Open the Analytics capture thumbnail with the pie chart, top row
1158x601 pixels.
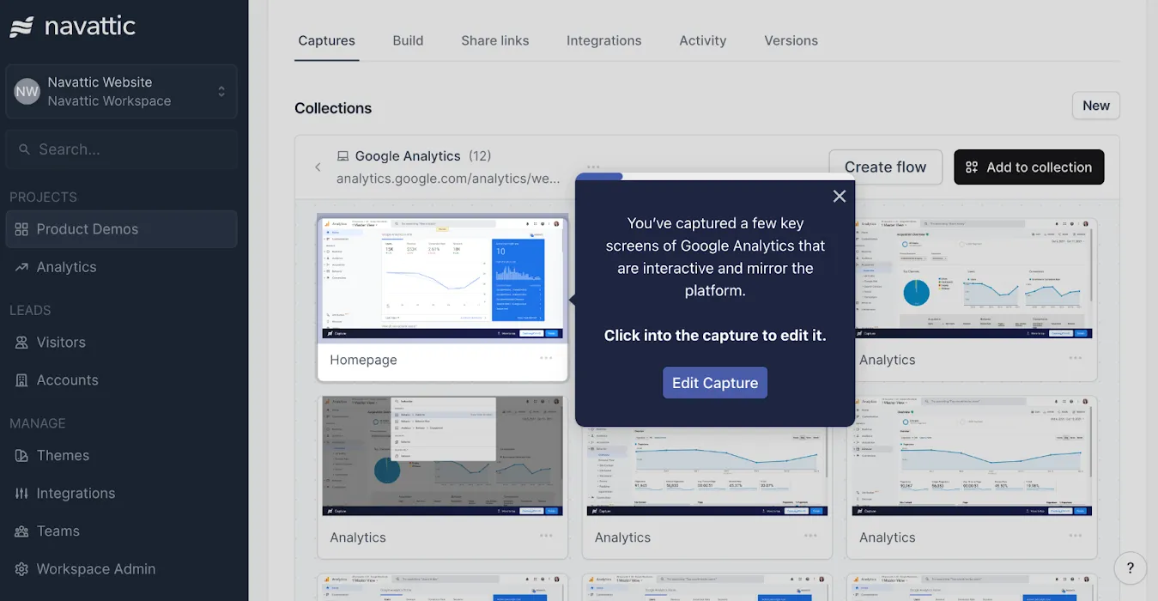972,278
